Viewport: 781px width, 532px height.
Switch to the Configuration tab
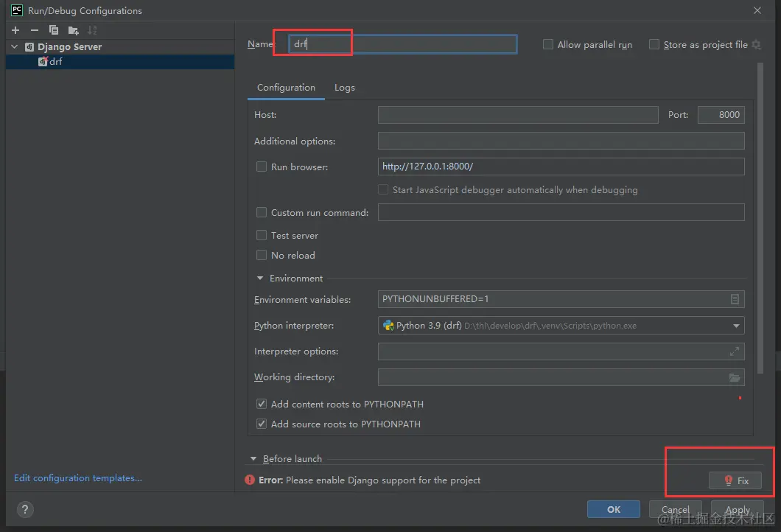pos(286,88)
